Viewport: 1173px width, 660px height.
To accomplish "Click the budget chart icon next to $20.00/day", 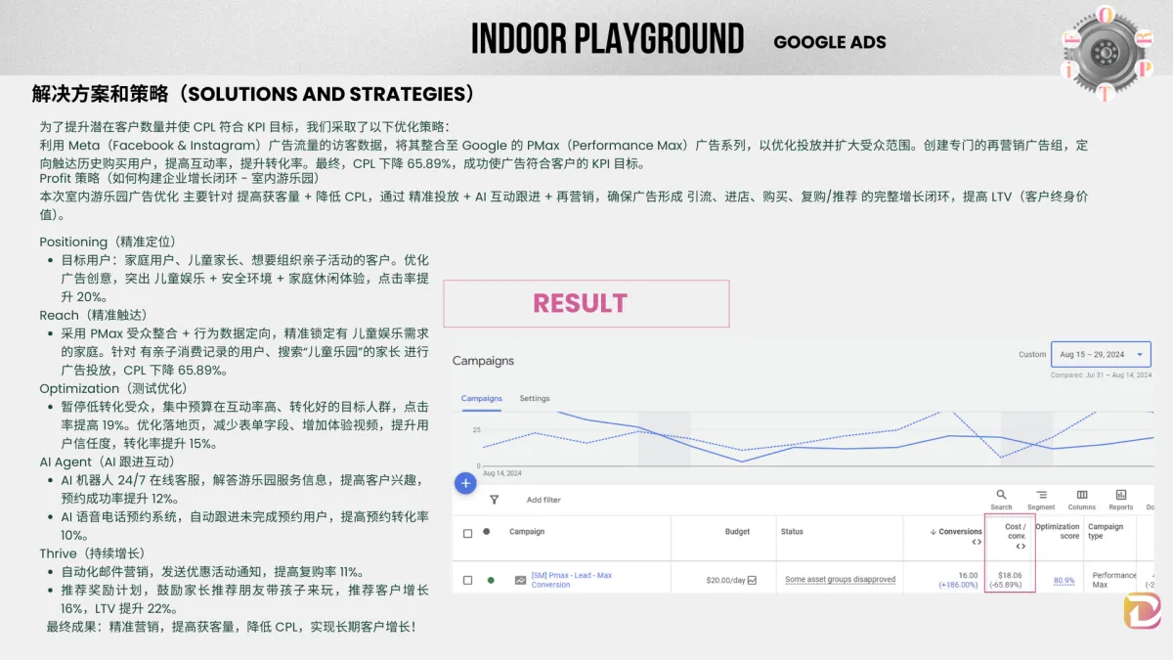I will tap(752, 580).
